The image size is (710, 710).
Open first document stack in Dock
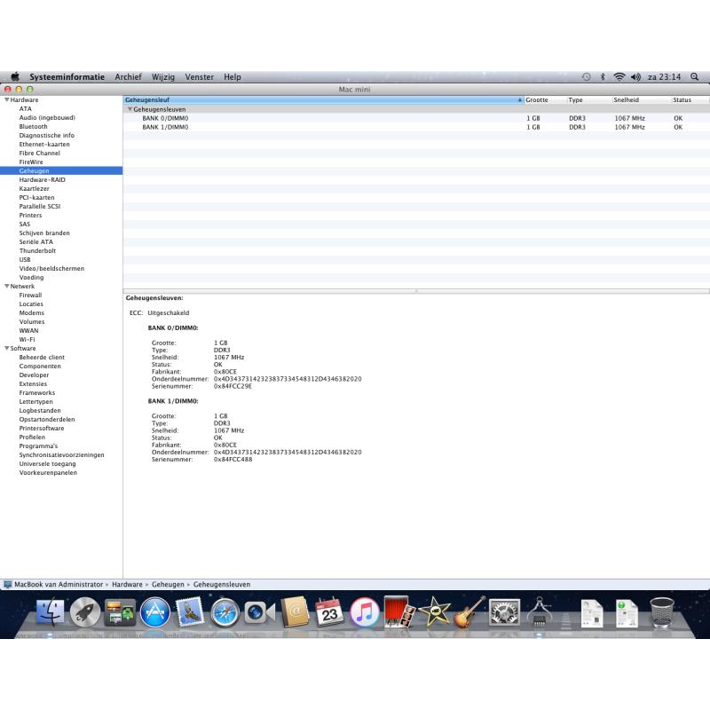(592, 613)
